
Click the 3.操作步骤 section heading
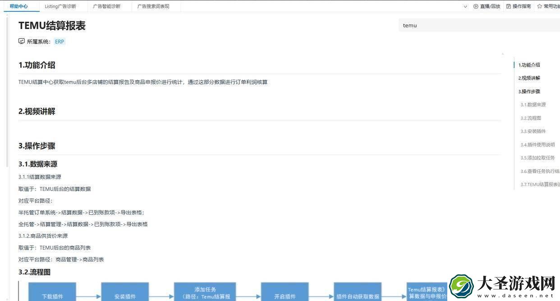(37, 146)
